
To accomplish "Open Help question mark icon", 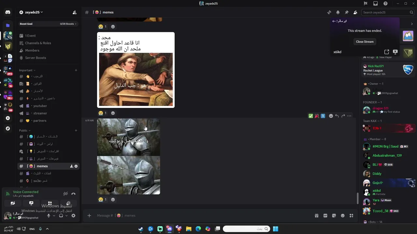I will [x=386, y=4].
